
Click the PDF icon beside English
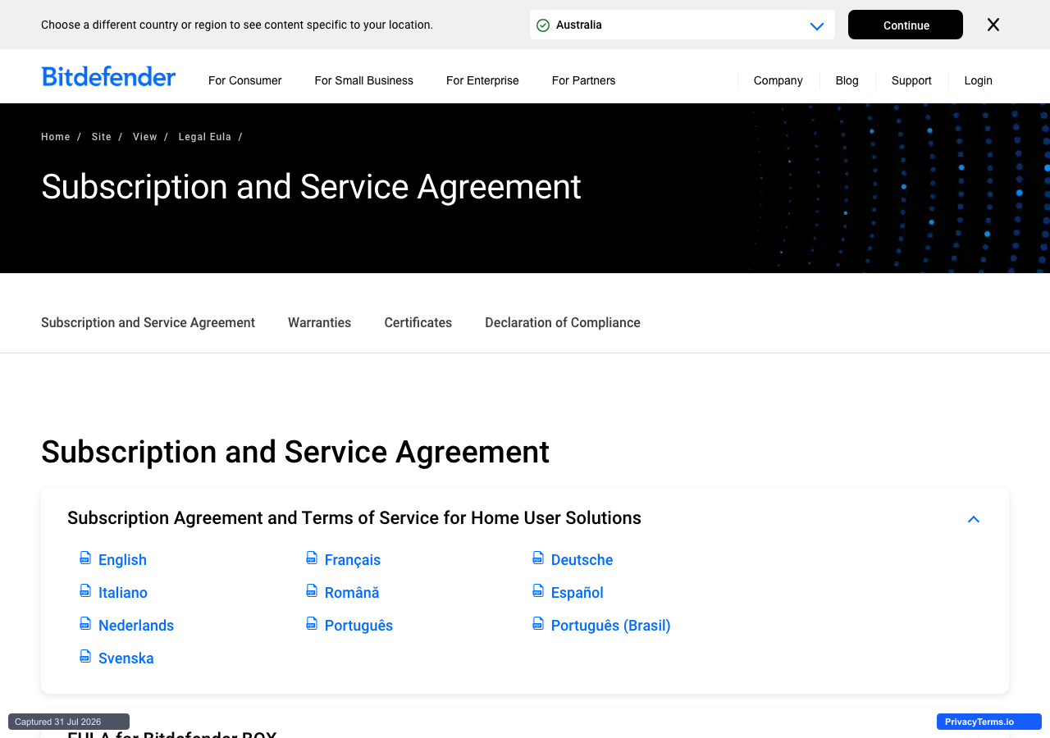pyautogui.click(x=85, y=558)
